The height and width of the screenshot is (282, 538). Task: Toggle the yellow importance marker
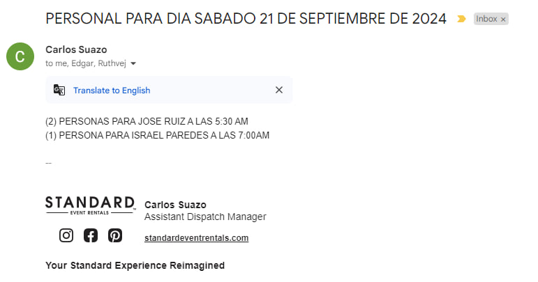point(461,19)
